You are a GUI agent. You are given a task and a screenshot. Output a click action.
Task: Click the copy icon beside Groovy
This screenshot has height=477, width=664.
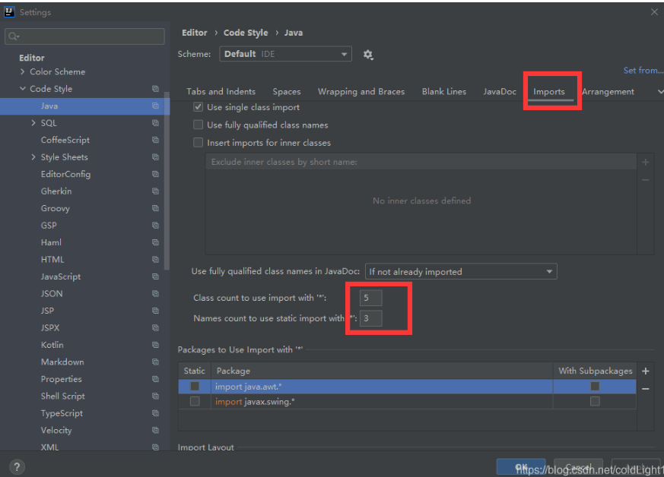click(x=155, y=208)
